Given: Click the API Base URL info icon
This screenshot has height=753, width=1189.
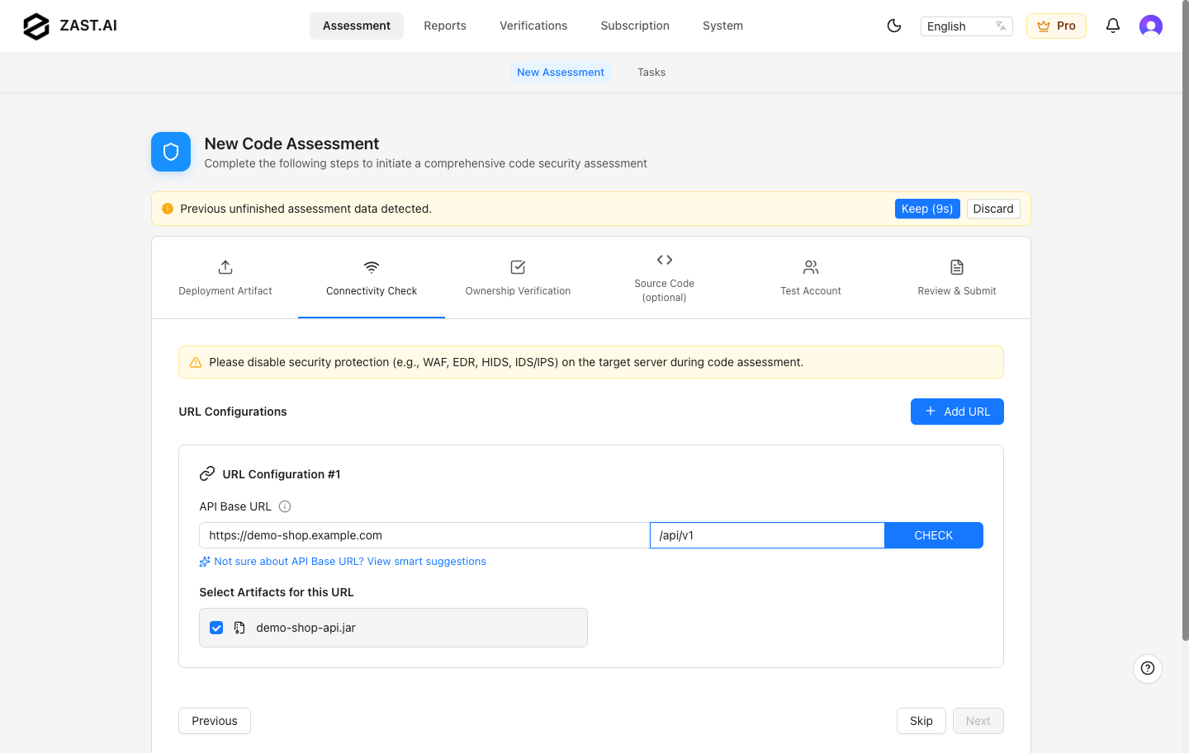Looking at the screenshot, I should pyautogui.click(x=285, y=506).
